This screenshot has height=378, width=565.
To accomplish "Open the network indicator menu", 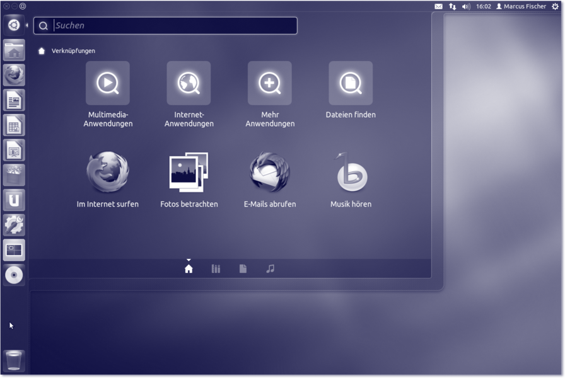I will [452, 6].
